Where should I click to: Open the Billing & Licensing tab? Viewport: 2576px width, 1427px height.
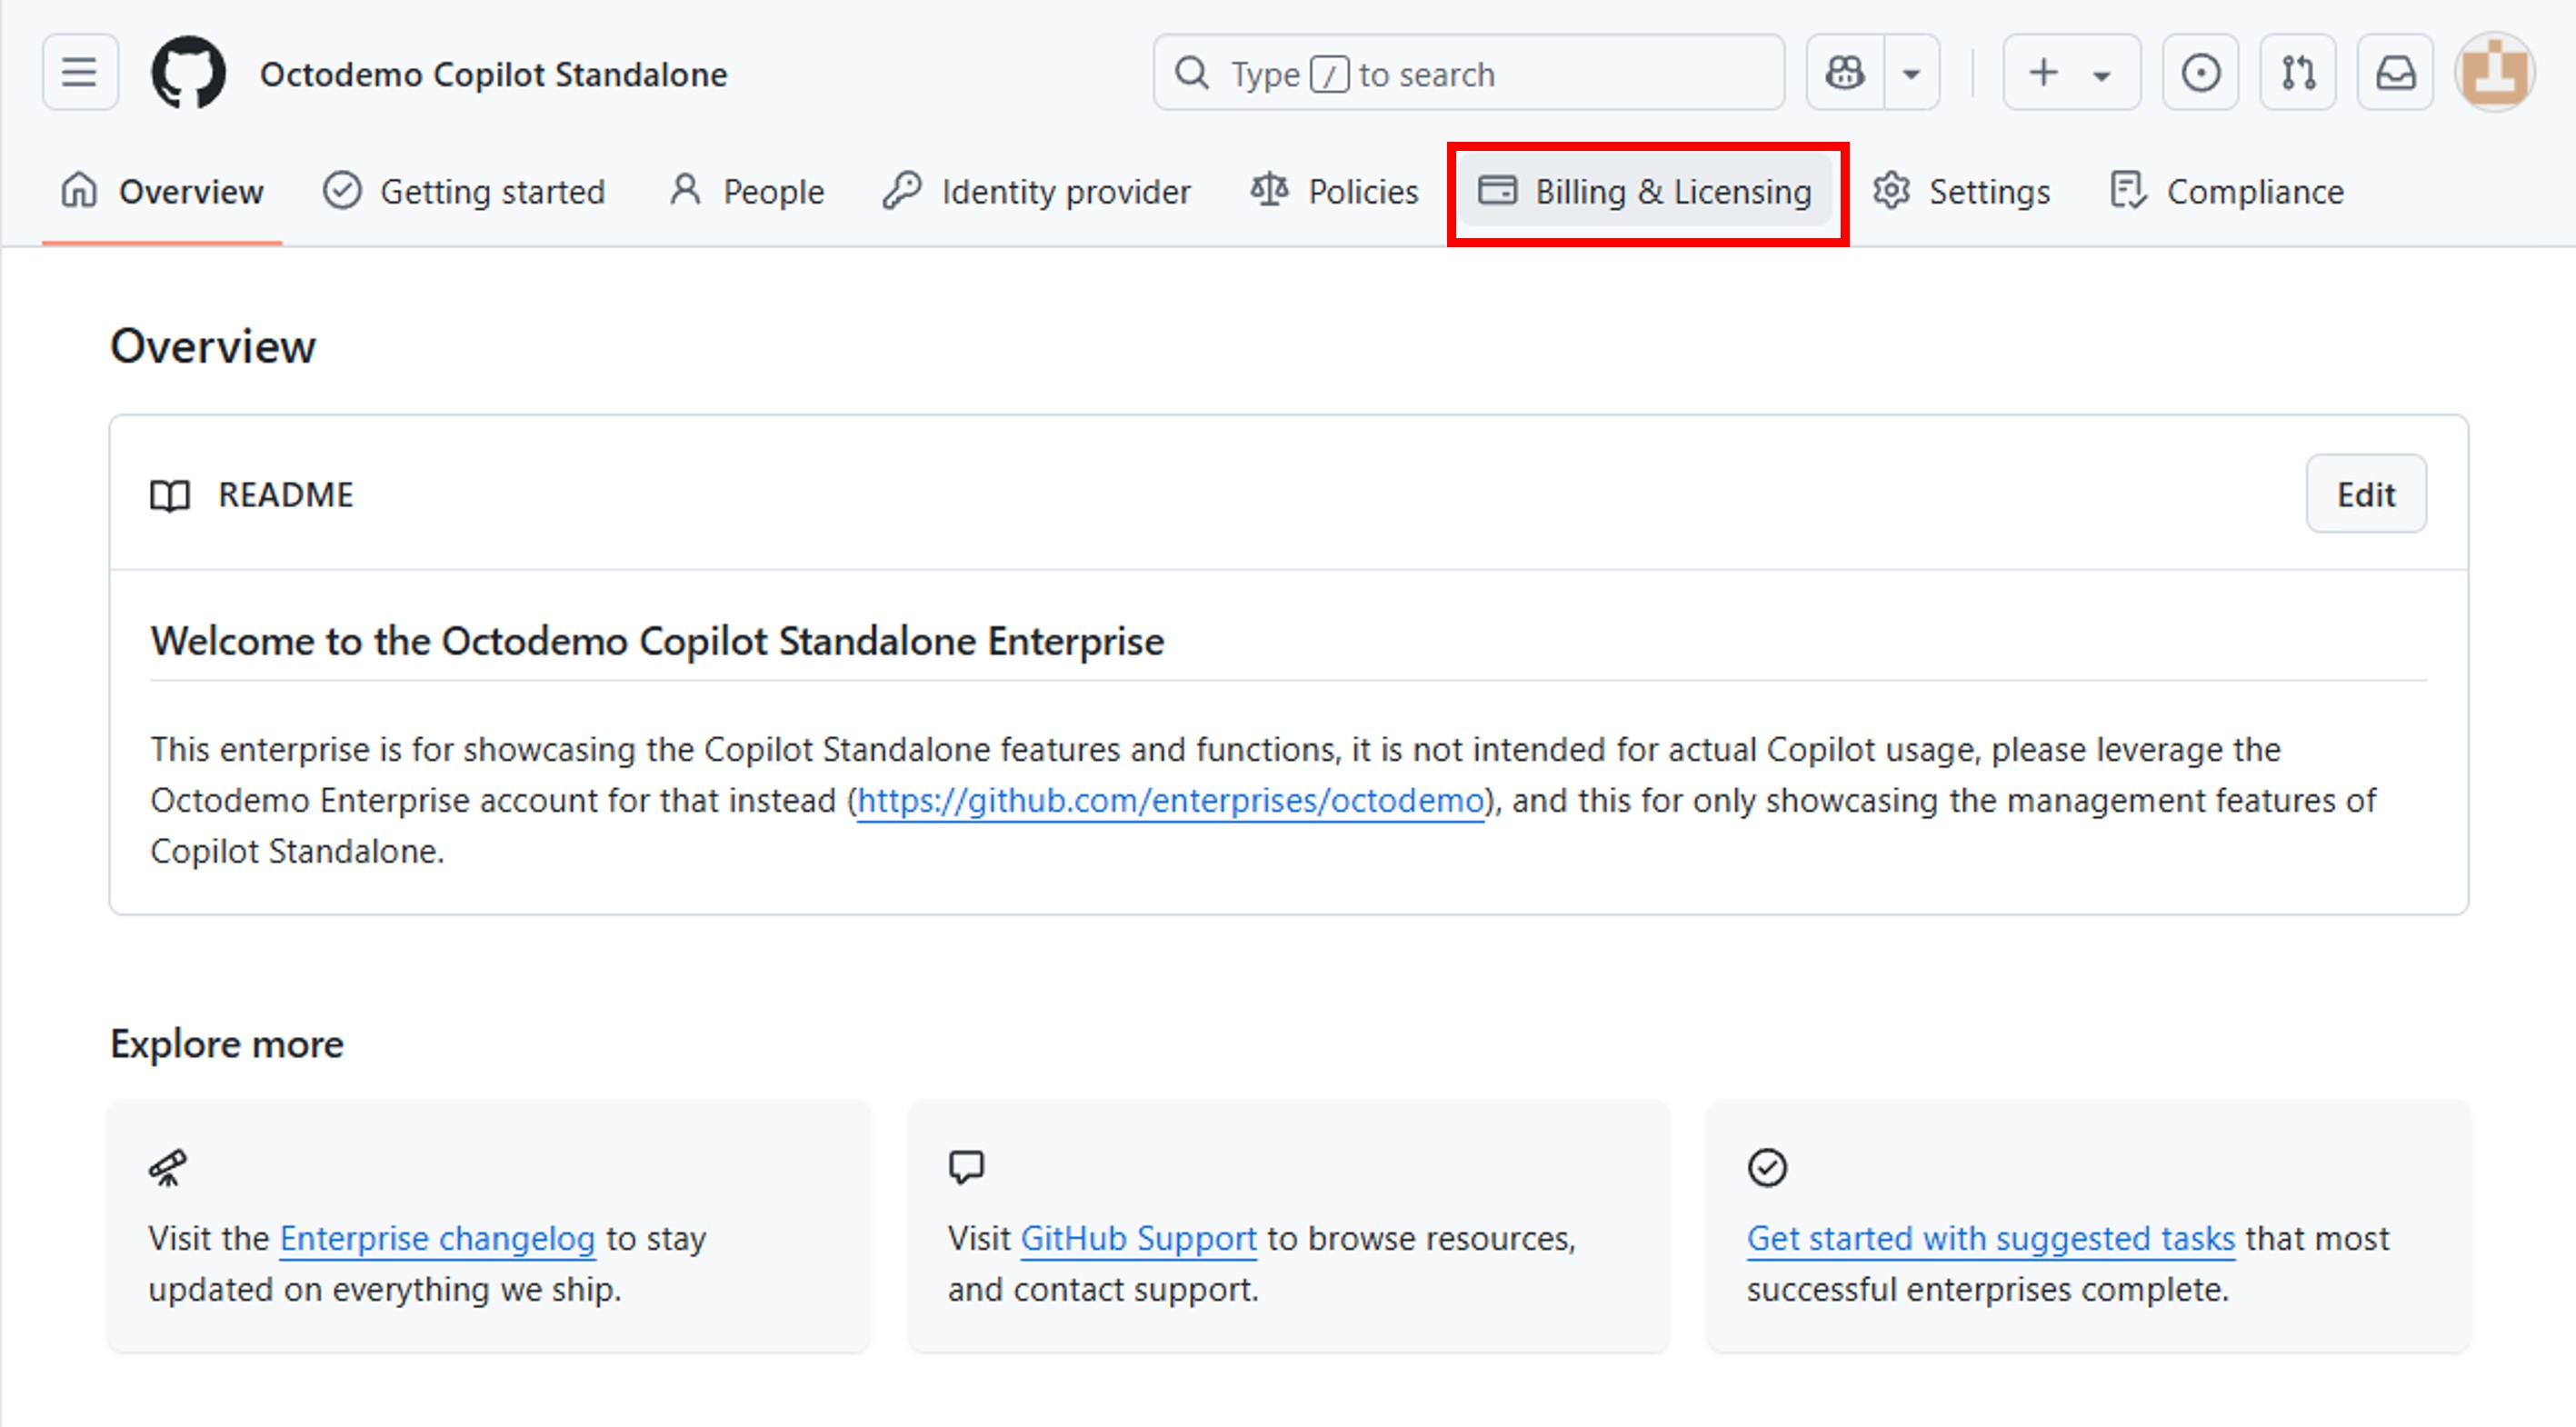tap(1645, 191)
